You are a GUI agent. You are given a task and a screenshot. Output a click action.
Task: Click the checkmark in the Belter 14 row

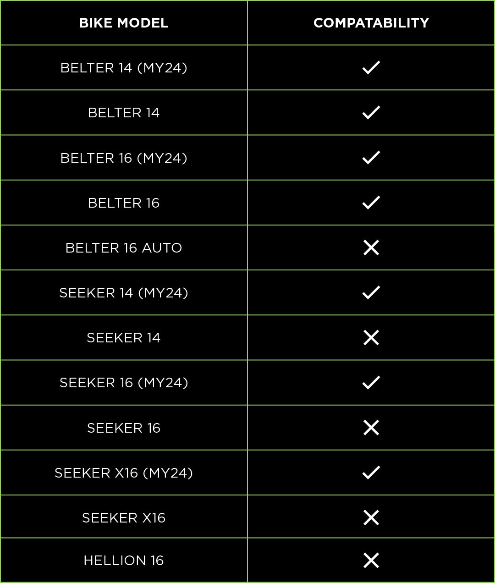click(x=371, y=112)
